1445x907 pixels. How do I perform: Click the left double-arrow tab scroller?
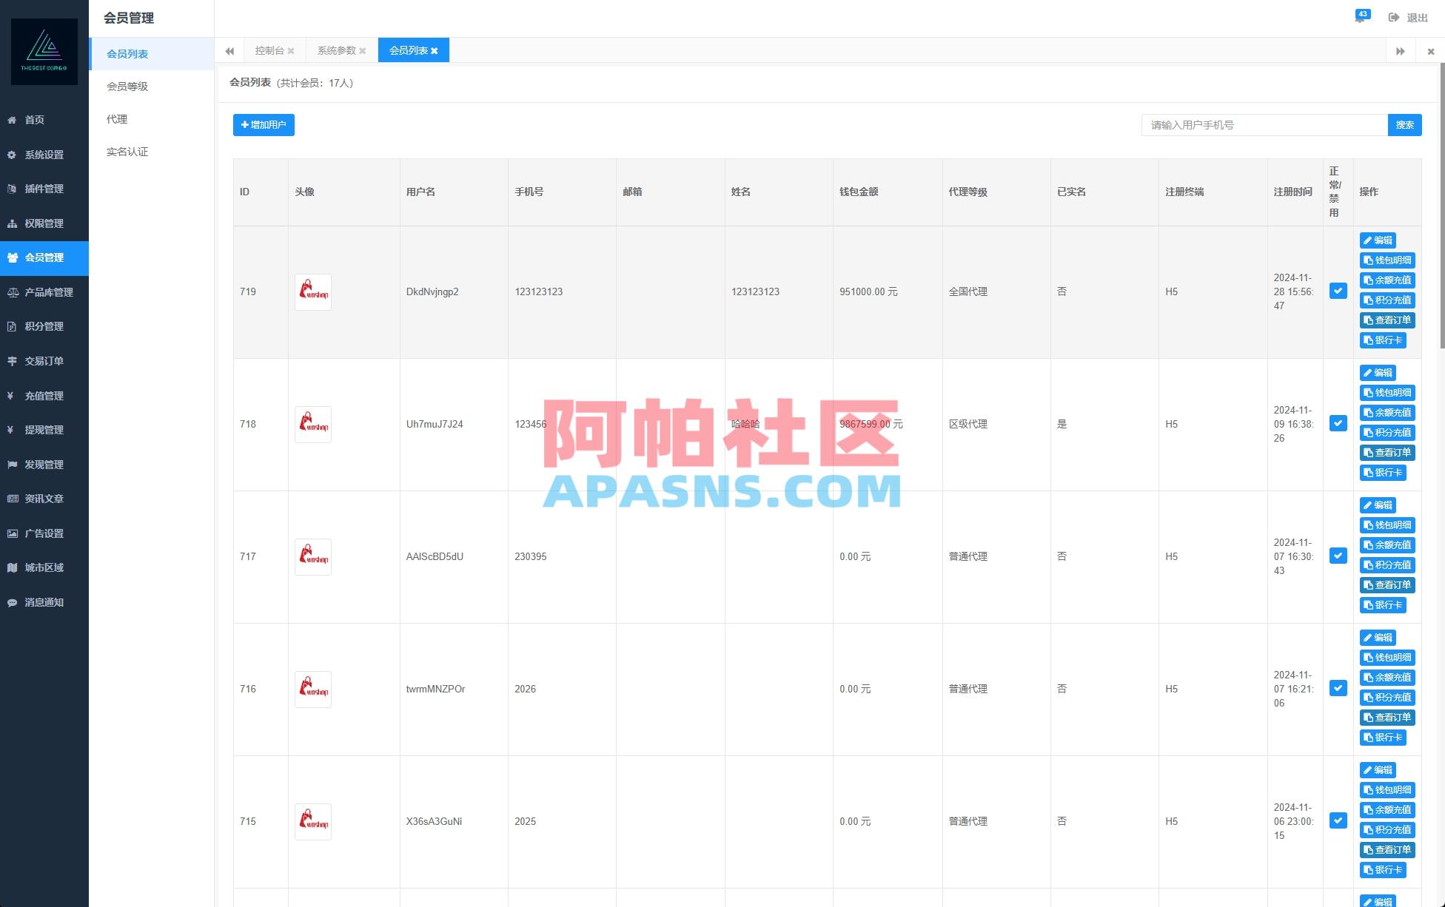point(229,50)
